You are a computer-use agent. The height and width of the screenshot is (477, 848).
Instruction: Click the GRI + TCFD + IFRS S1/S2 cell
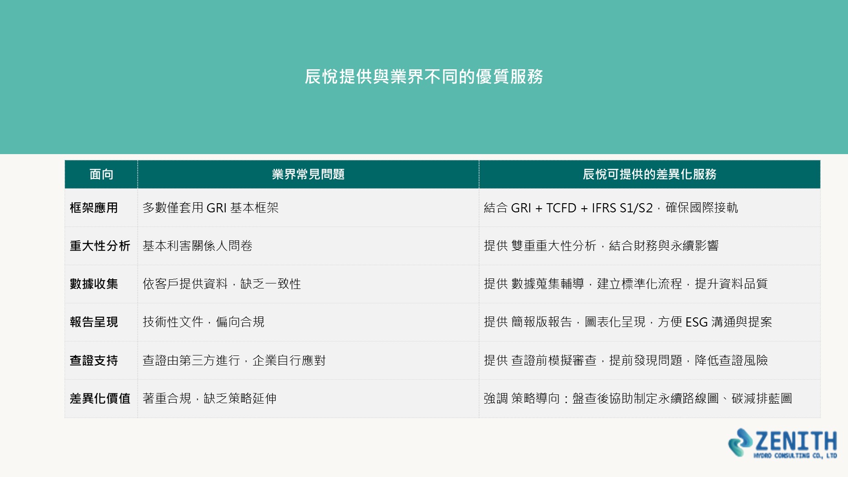click(649, 208)
